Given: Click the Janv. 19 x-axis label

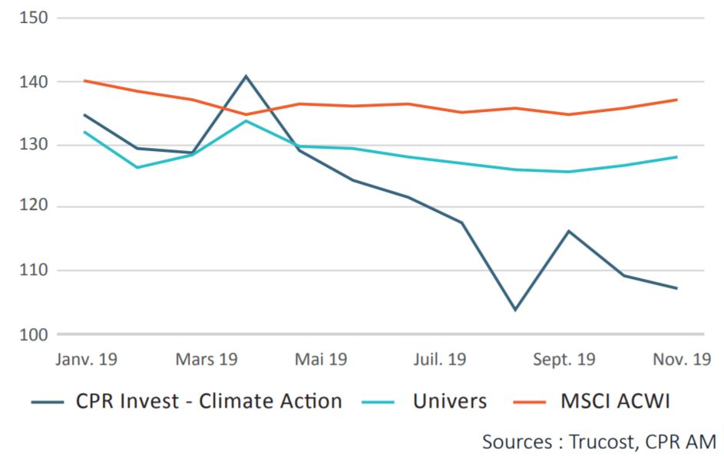Looking at the screenshot, I should tap(86, 359).
